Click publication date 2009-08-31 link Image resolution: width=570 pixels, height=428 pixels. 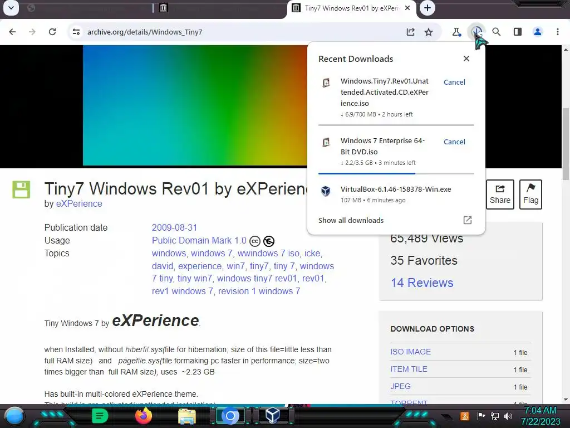point(174,228)
